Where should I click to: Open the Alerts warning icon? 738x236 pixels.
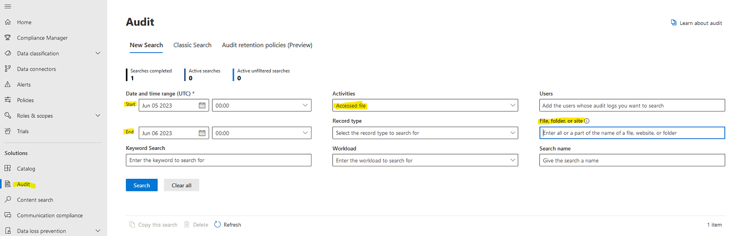[8, 84]
